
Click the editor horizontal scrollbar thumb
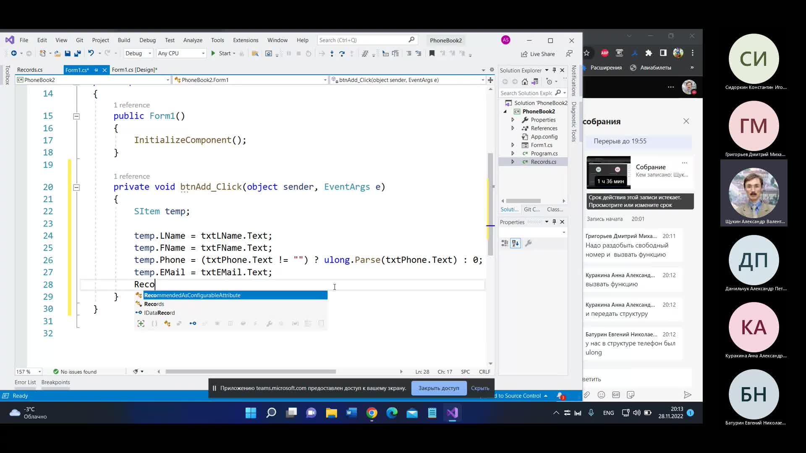click(251, 372)
